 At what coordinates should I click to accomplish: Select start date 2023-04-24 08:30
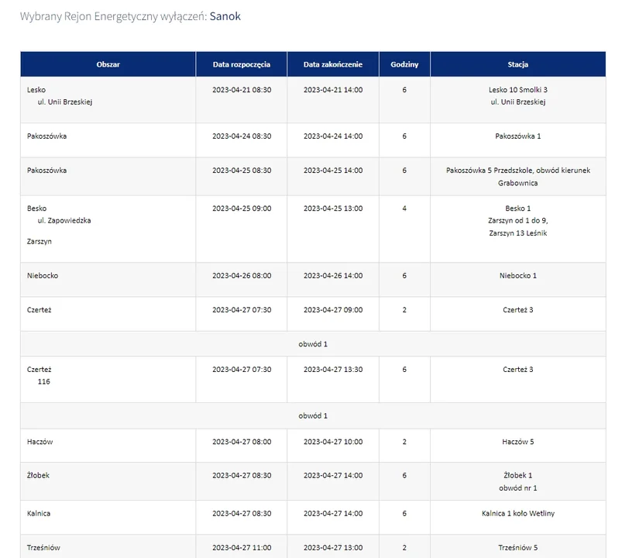coord(242,136)
